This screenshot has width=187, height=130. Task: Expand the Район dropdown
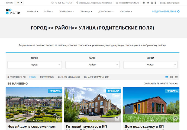click(92, 65)
